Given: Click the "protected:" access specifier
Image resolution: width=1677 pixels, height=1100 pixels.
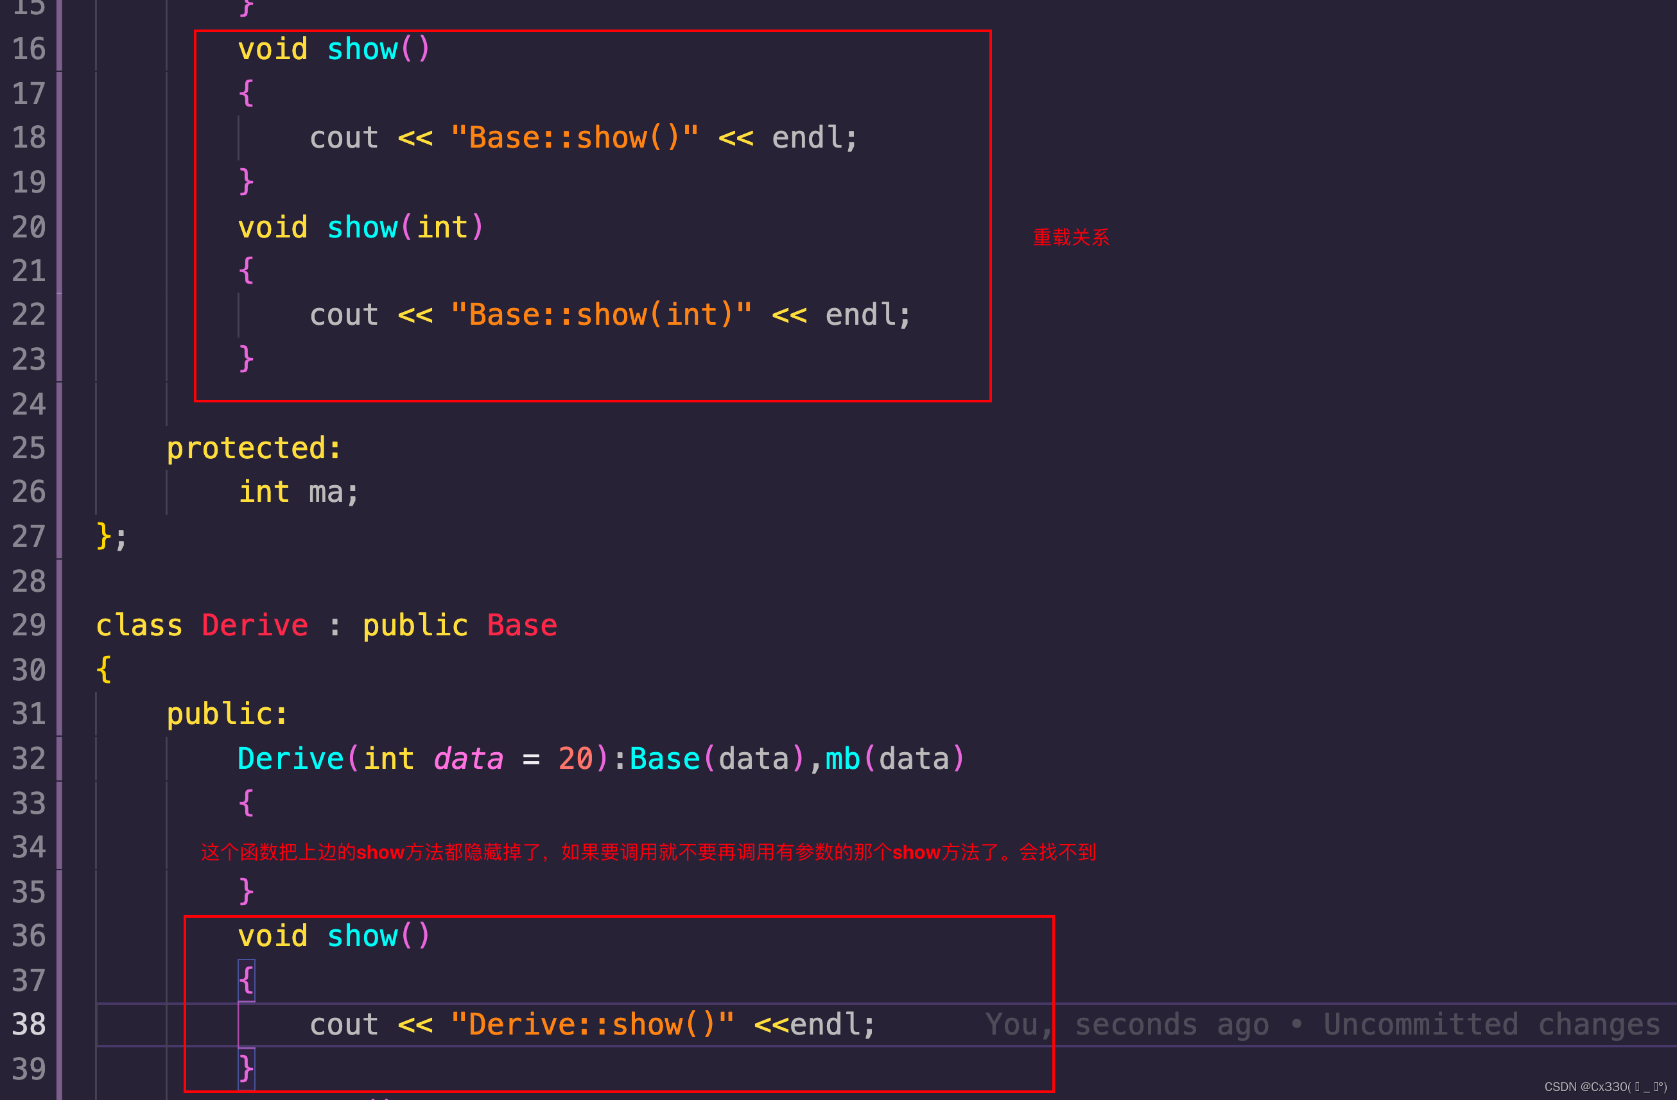Looking at the screenshot, I should pyautogui.click(x=254, y=448).
